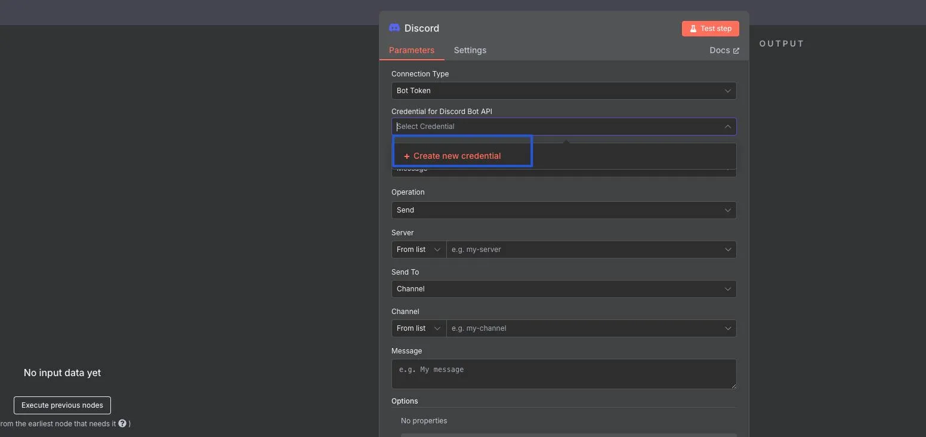Run the Test step button
The image size is (926, 437).
pyautogui.click(x=711, y=29)
